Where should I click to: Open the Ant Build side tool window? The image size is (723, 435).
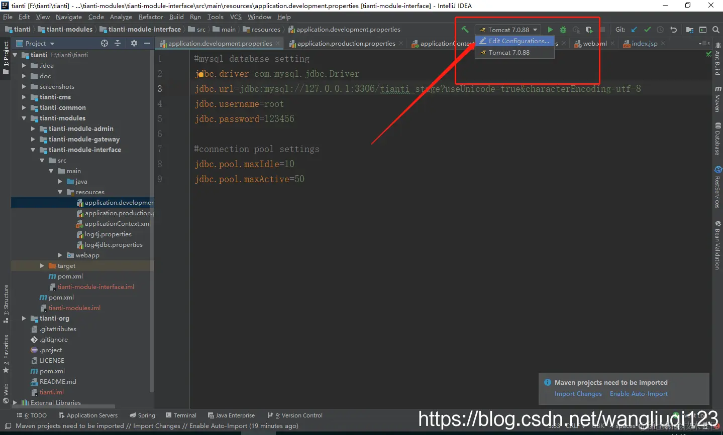point(717,60)
